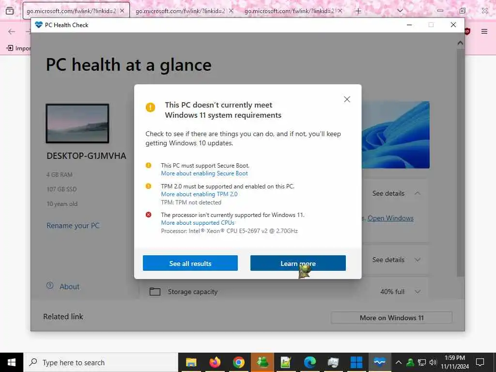Screen dimensions: 496x372
Task: Open File Explorer from the taskbar
Action: click(x=191, y=362)
